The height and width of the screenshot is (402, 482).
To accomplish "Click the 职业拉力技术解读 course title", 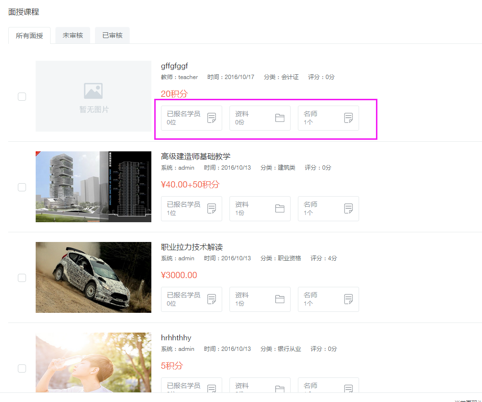I will [x=192, y=247].
